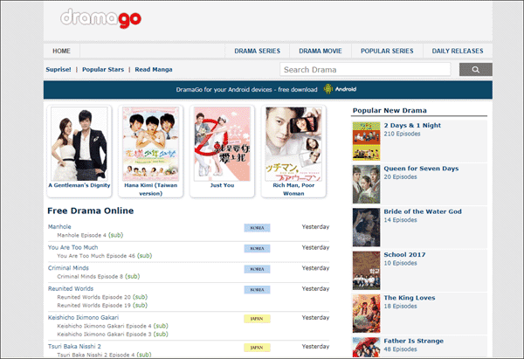
Task: Click KOREA tag for You Are Too Much
Action: coord(257,249)
